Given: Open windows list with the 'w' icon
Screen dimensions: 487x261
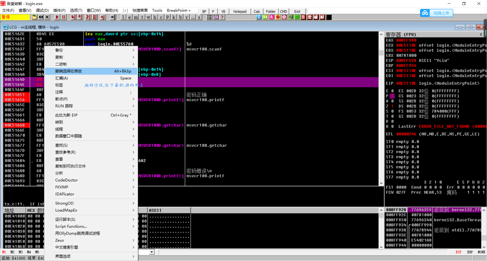Looking at the screenshot, I should [149, 17].
